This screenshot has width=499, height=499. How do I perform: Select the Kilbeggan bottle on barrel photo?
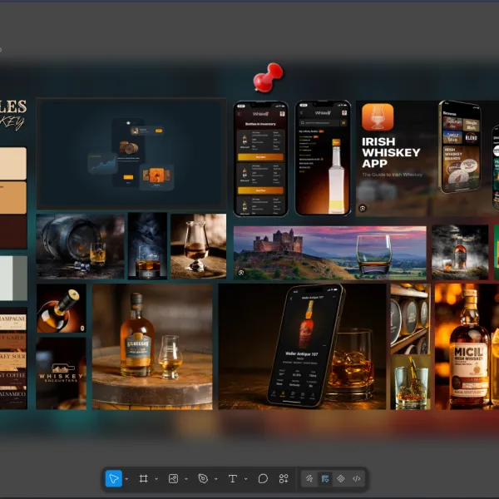pos(152,347)
